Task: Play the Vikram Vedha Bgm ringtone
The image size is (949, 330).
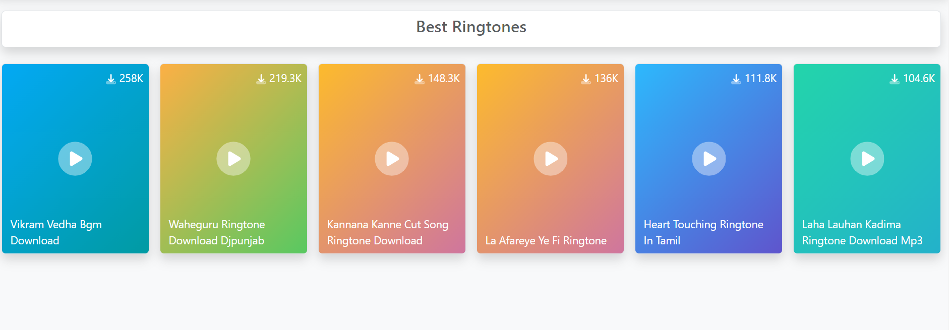Action: click(x=75, y=159)
